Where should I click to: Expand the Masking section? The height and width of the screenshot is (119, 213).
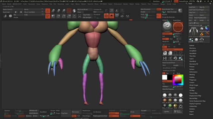pos(192,75)
